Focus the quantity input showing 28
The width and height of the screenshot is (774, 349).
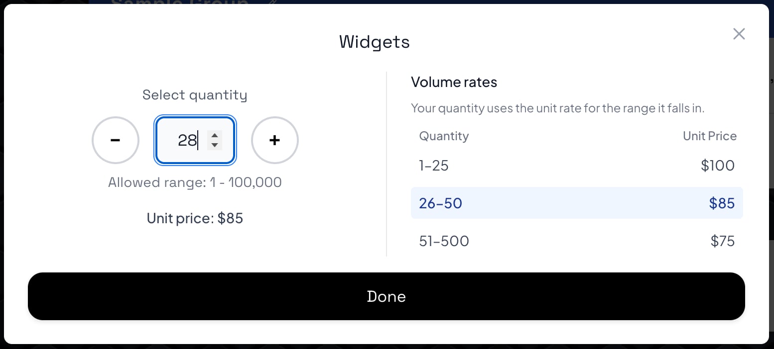[x=195, y=140]
